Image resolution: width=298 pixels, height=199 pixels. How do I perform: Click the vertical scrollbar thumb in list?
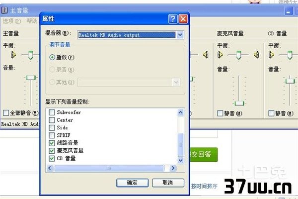(180, 145)
